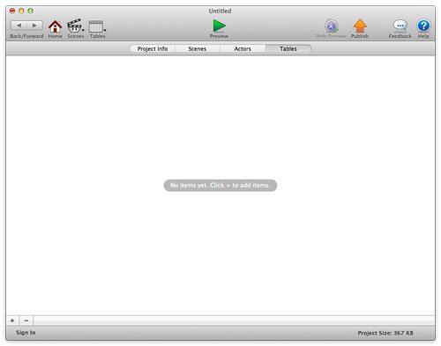
Task: Open the Tables grid toolbar icon
Action: (x=96, y=26)
